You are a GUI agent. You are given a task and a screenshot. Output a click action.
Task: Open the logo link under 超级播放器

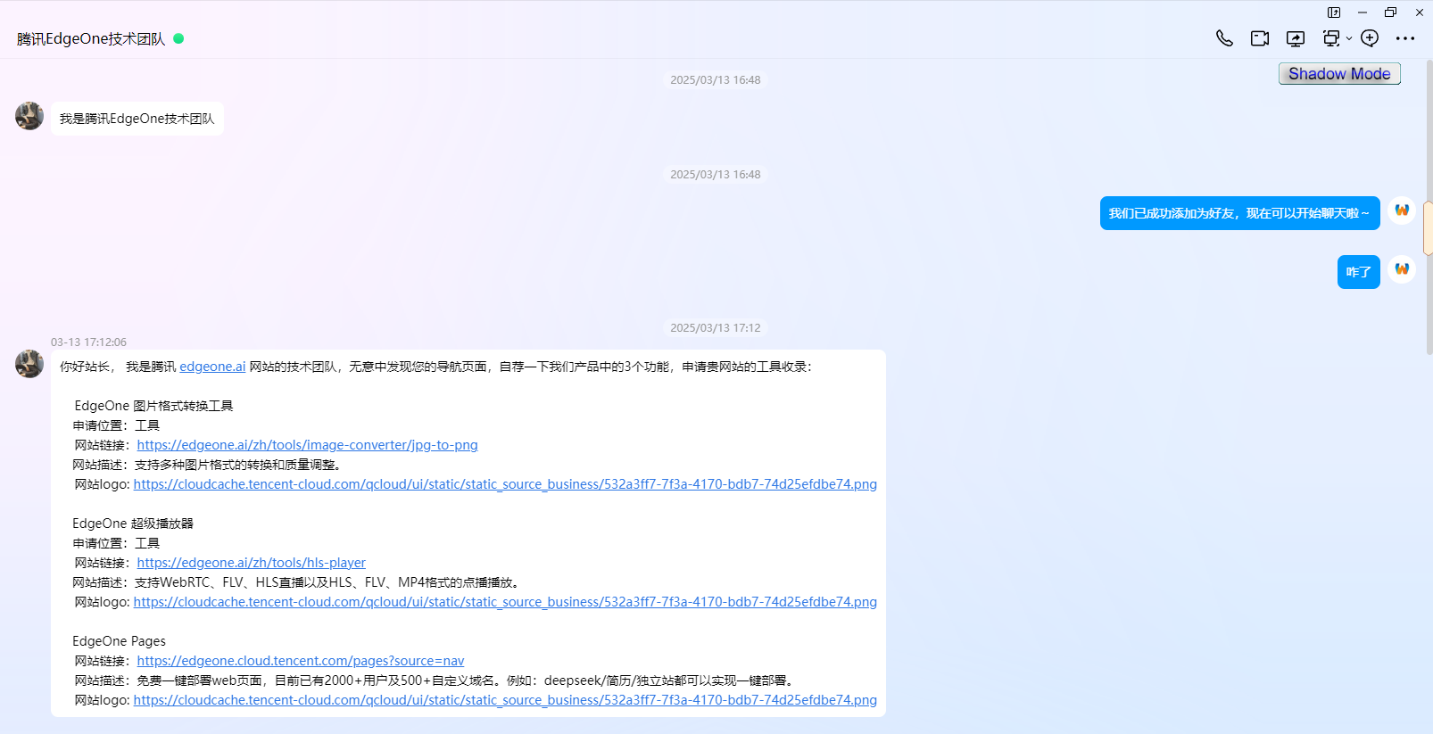[505, 602]
